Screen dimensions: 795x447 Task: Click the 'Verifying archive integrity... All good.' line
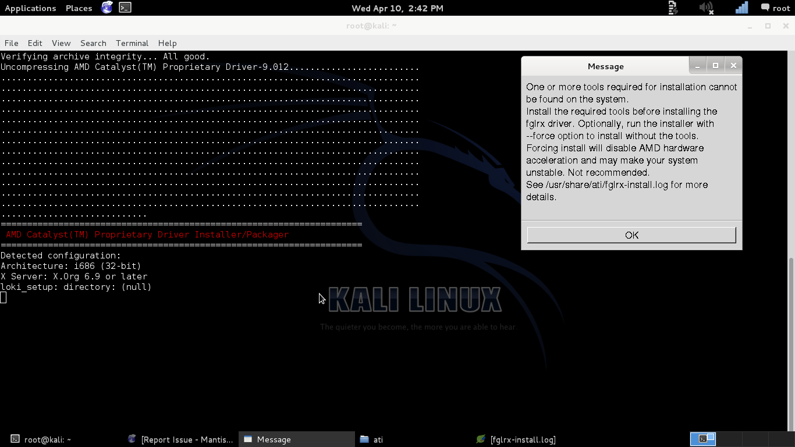coord(105,56)
